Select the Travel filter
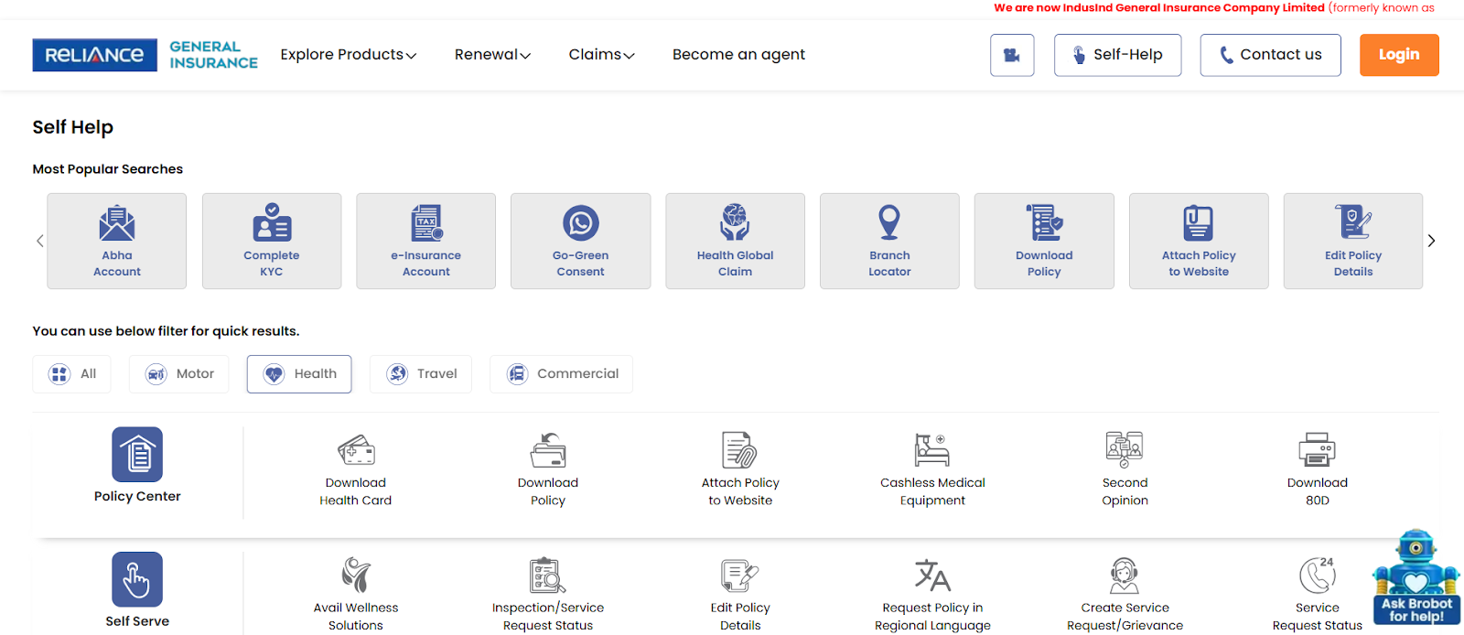 (421, 374)
